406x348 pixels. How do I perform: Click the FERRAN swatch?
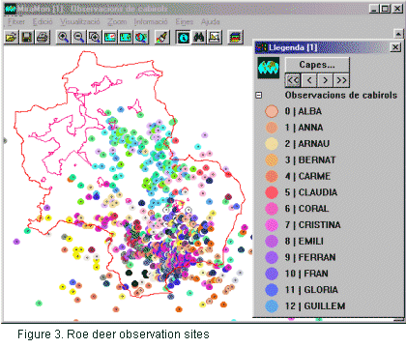272,257
